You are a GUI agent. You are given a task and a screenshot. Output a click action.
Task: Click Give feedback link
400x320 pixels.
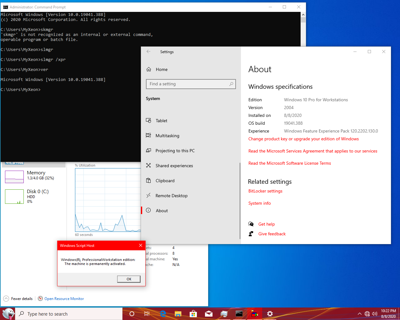272,234
